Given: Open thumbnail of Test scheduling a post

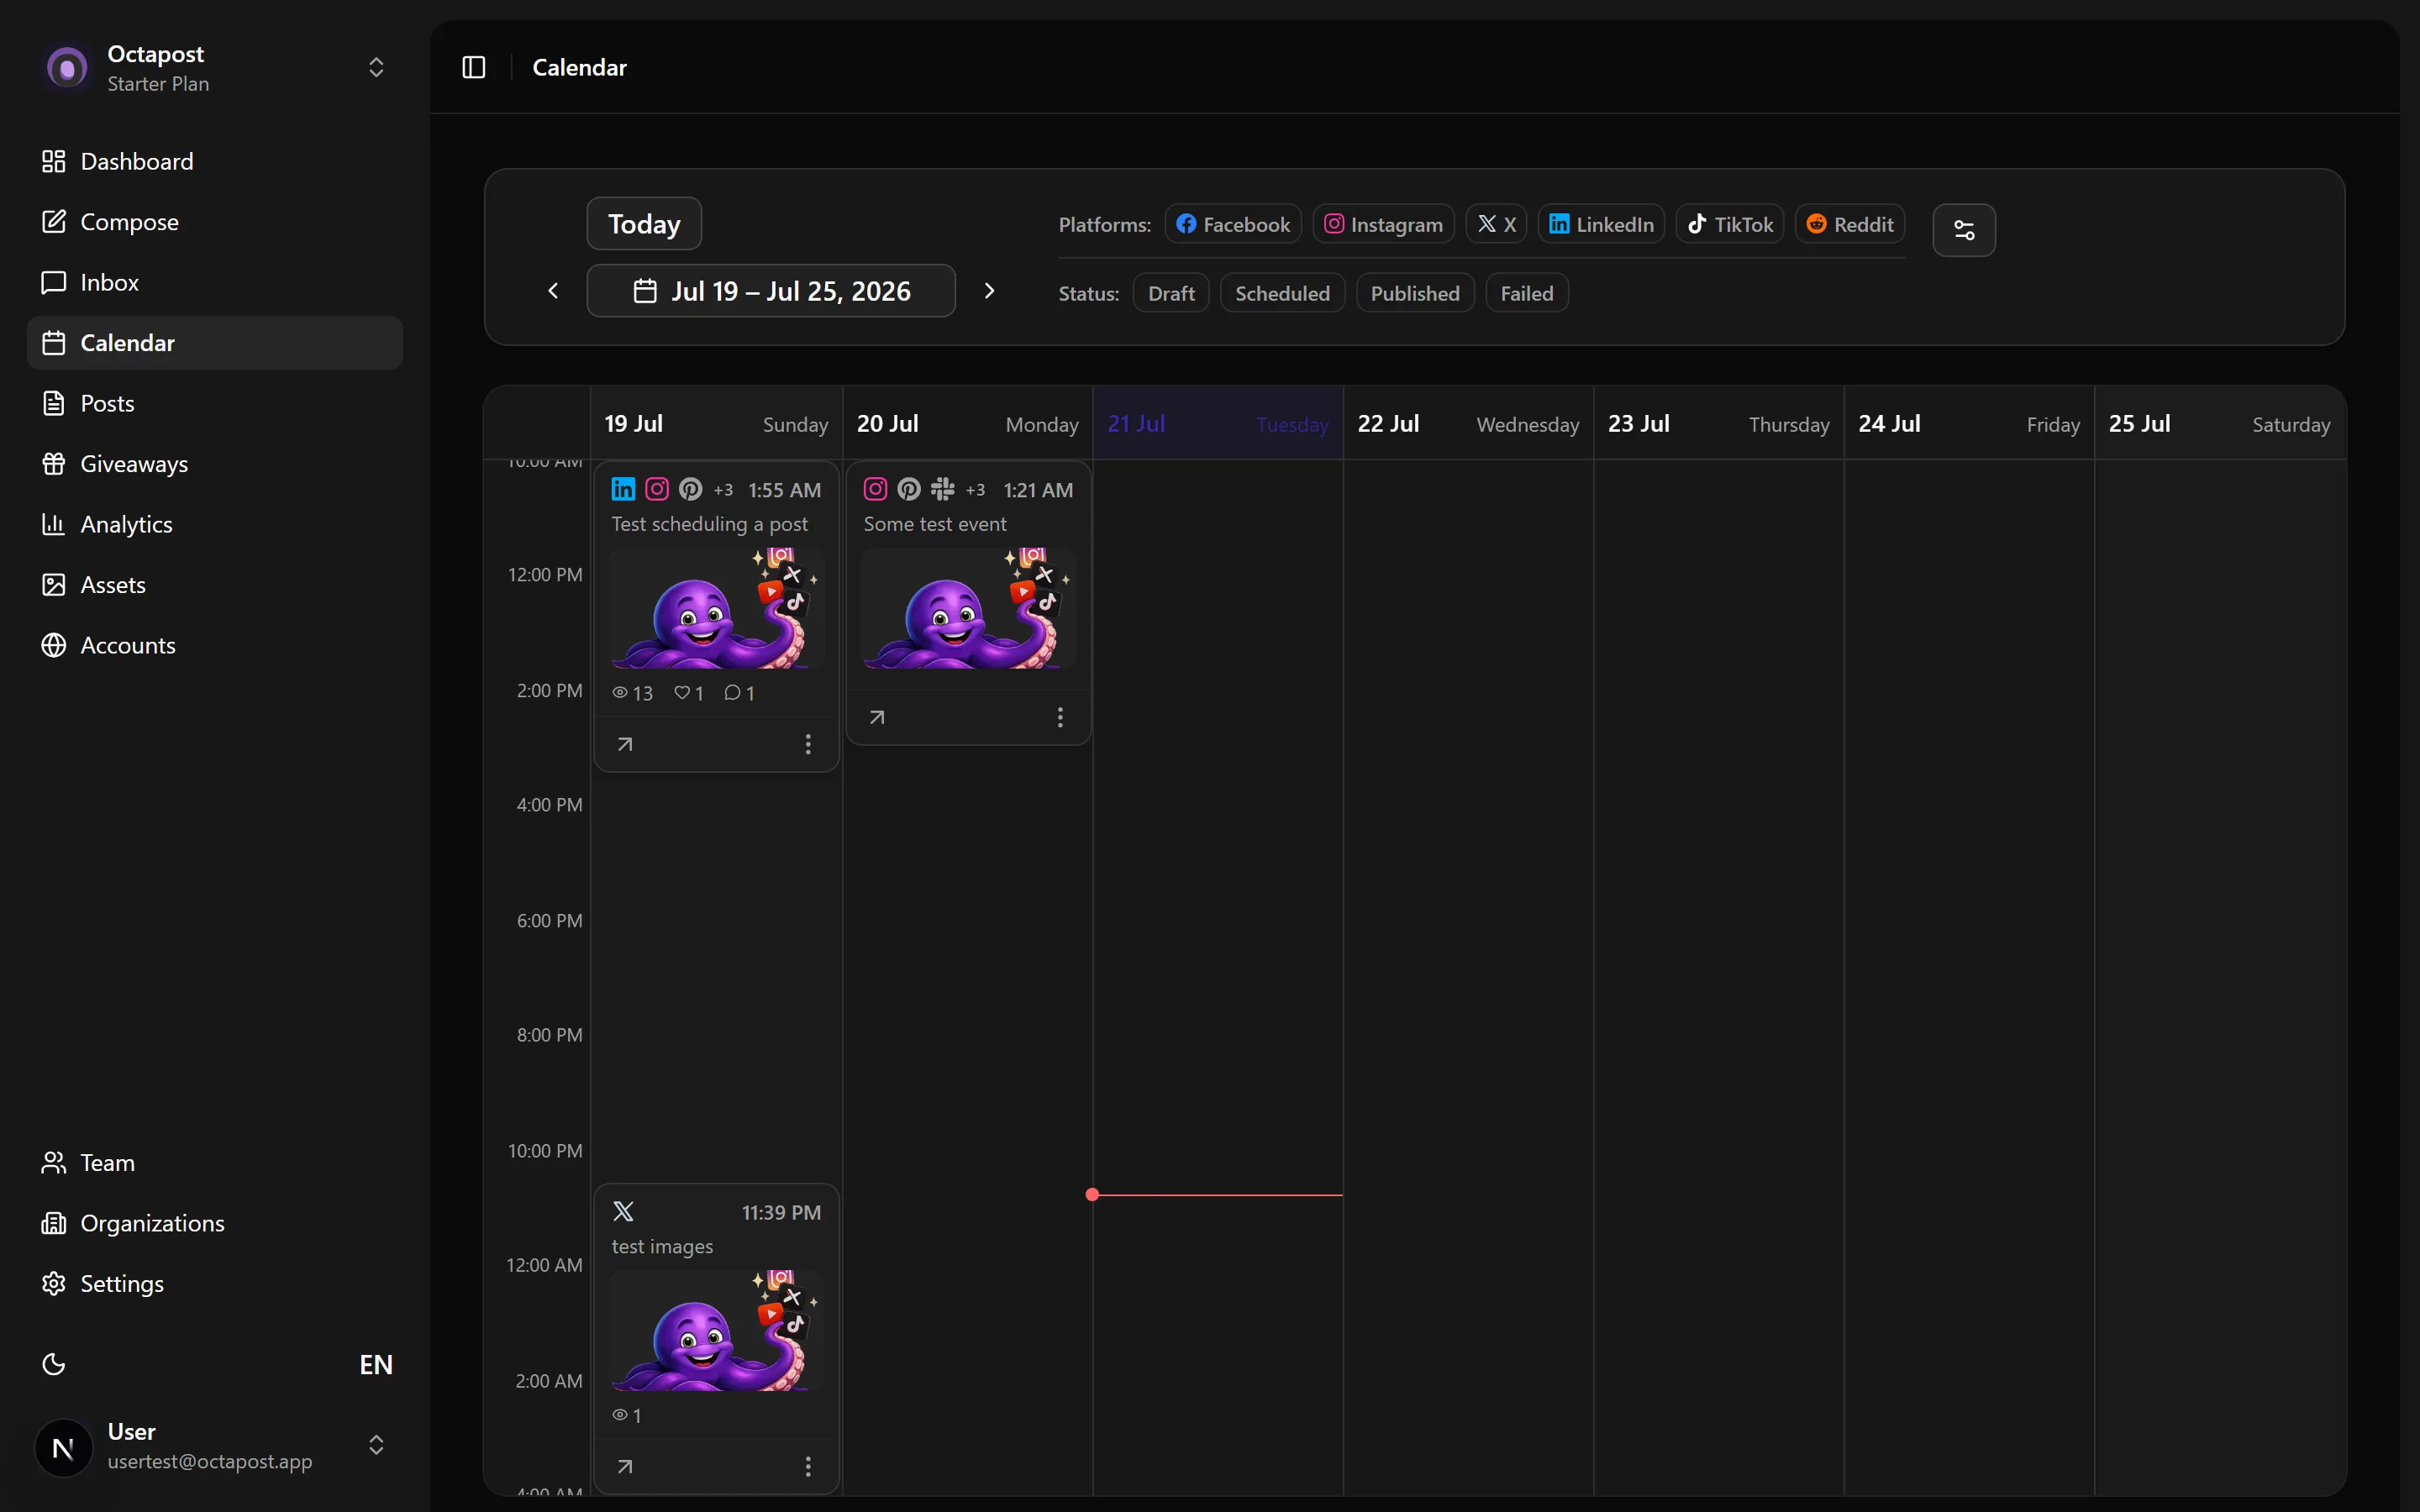Looking at the screenshot, I should tap(717, 608).
